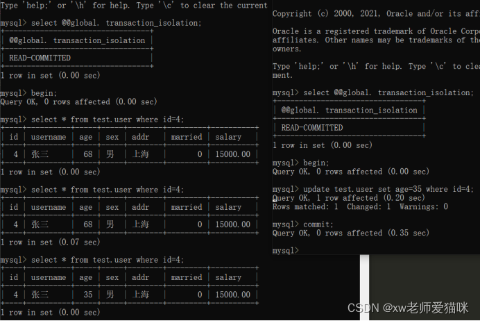Image resolution: width=480 pixels, height=321 pixels.
Task: Click 15000.00 in the row with age 35
Action: coord(233,295)
